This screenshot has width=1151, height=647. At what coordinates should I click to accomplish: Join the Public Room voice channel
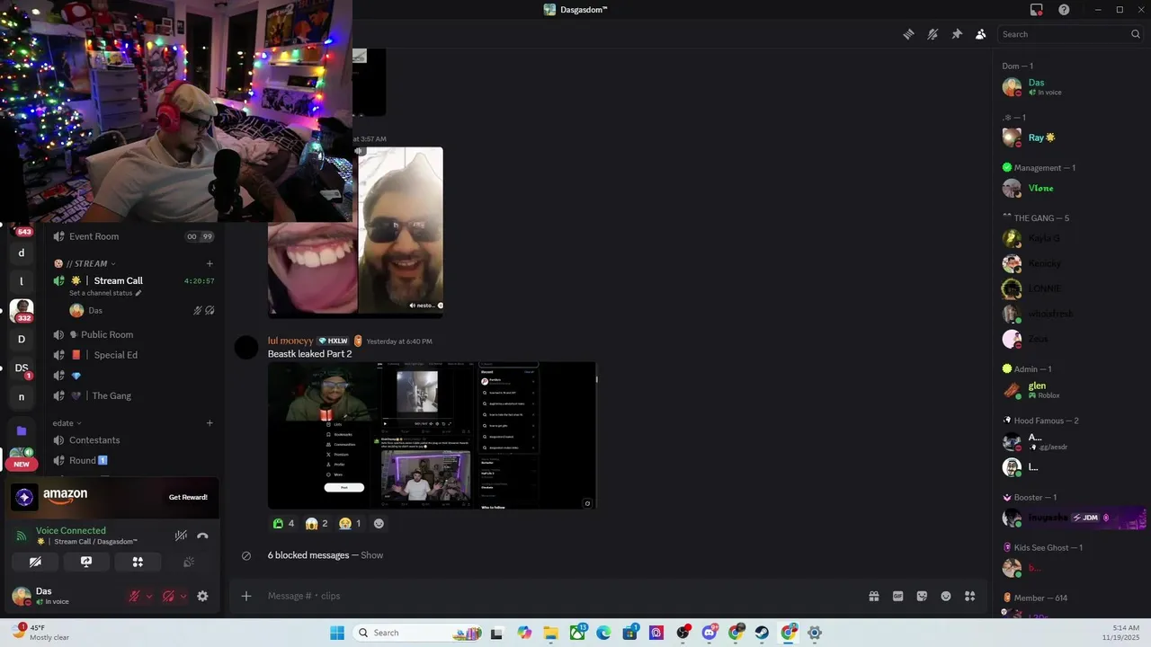(x=133, y=334)
